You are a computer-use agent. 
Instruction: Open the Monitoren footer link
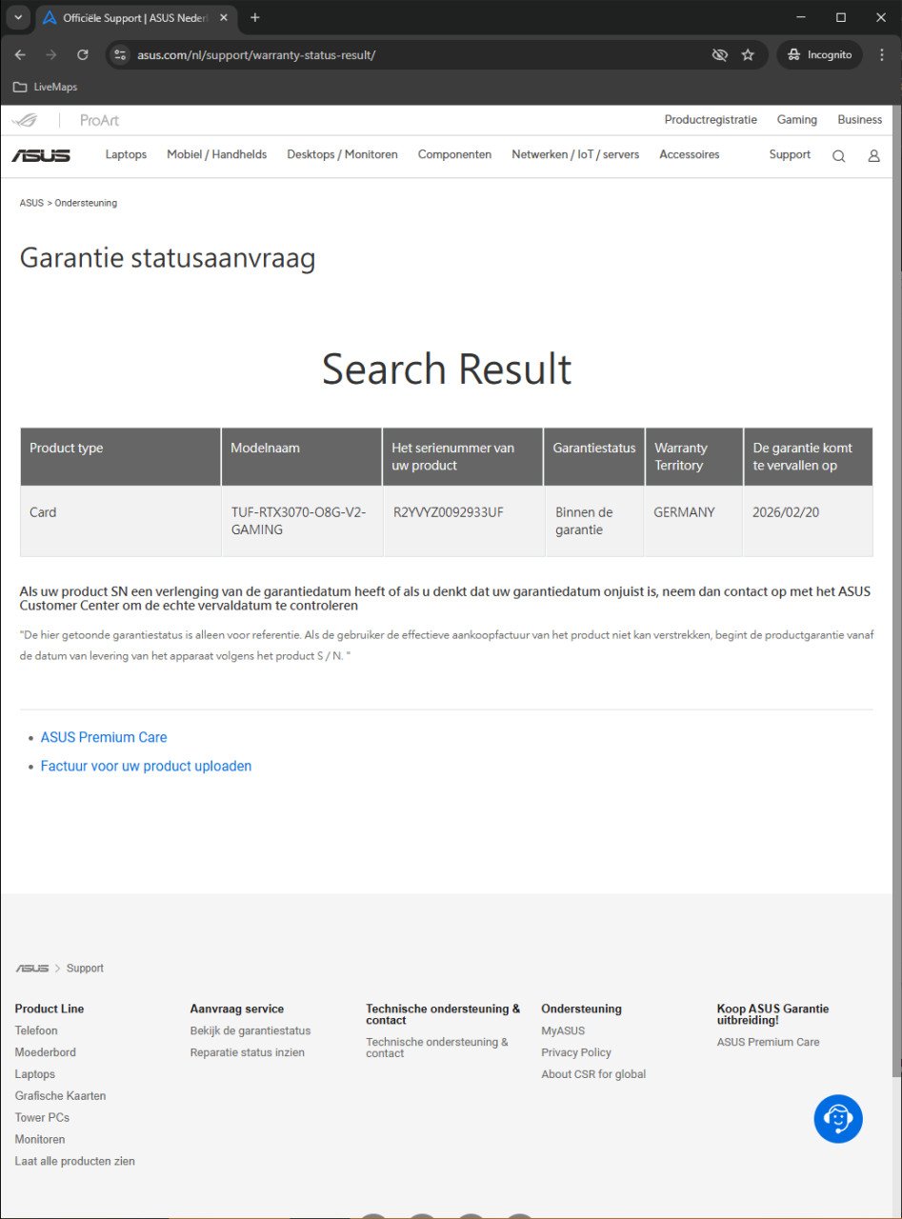(x=40, y=1139)
